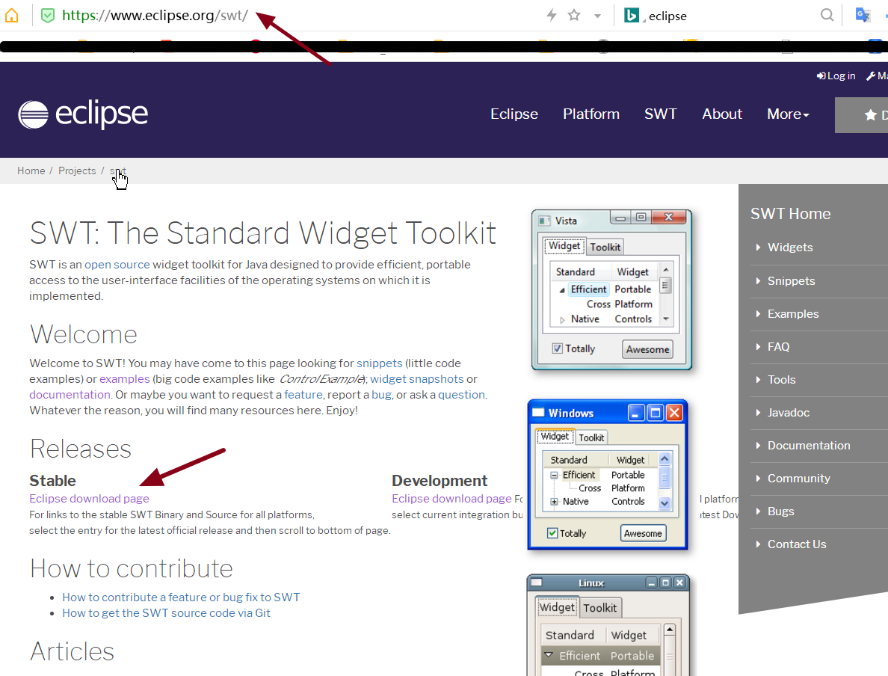Screen dimensions: 888x676
Task: Click the question link
Action: [461, 395]
